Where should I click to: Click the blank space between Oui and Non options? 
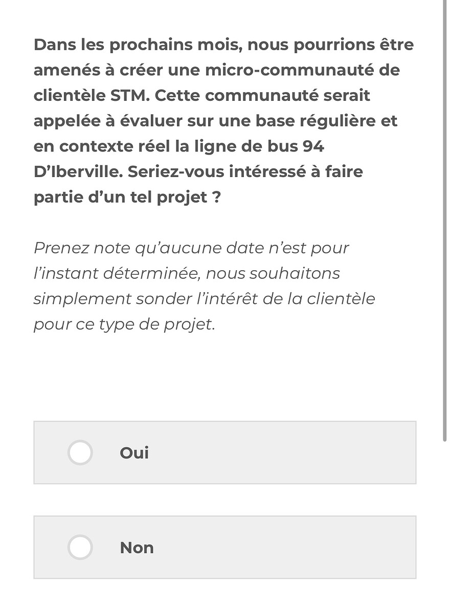[x=225, y=500]
